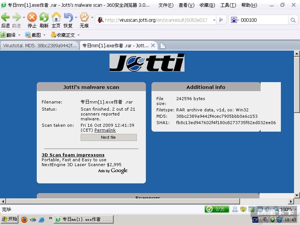Open the 开始 Start menu
Screen dimensions: 300x225
coord(9,219)
